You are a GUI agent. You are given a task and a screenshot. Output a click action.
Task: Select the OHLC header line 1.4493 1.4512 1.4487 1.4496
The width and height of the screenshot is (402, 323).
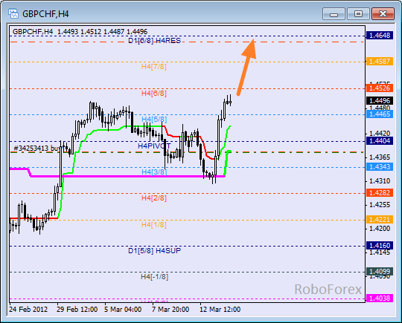[x=102, y=32]
